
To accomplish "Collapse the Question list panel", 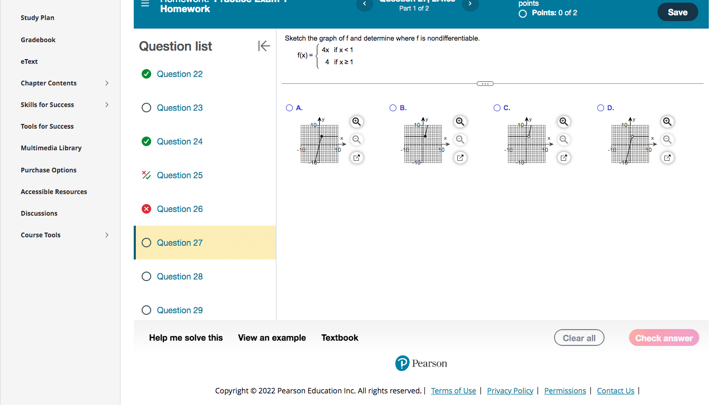I will (x=264, y=46).
